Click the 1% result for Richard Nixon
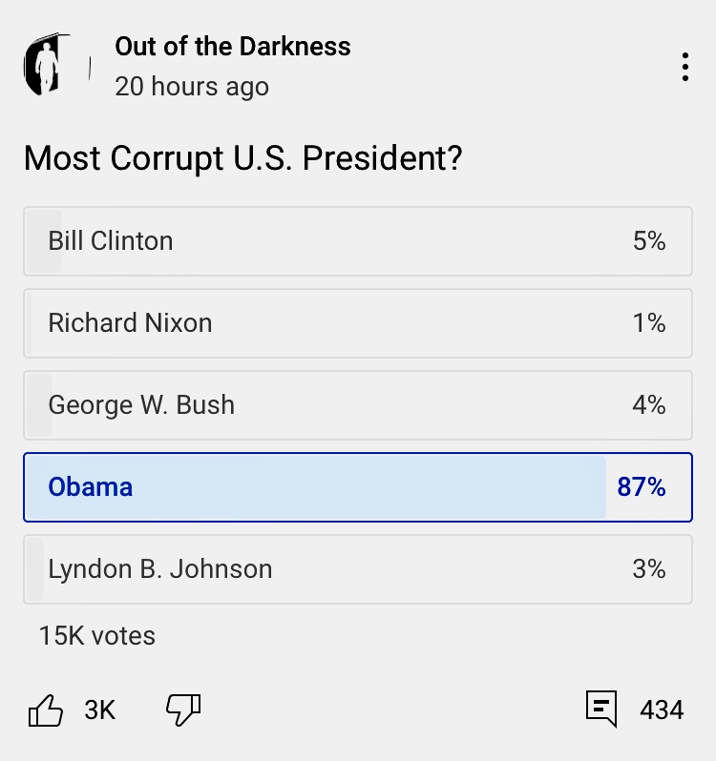Screen dimensions: 716x761 point(649,322)
